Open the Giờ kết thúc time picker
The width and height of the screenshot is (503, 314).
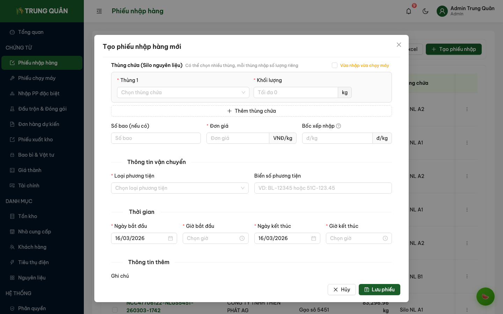tap(385, 238)
